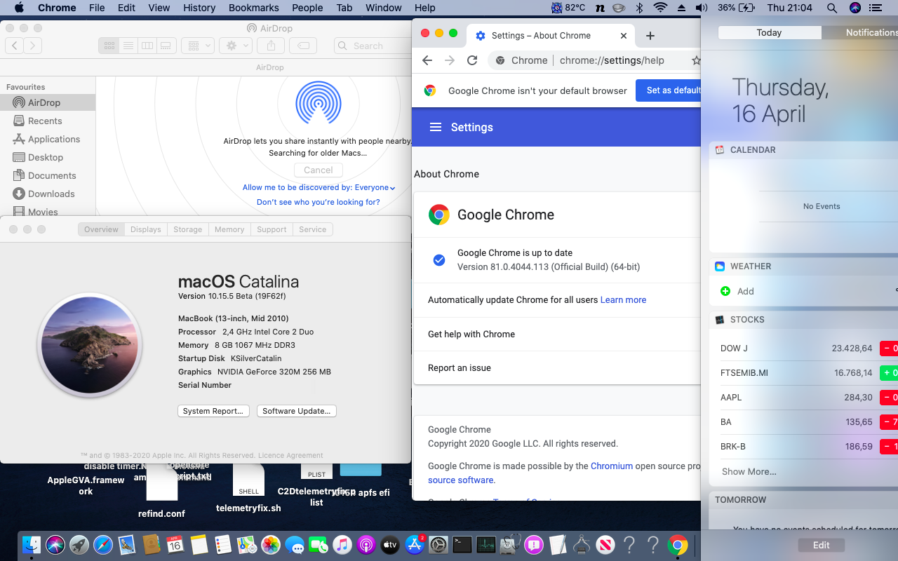Click the Wi-Fi menu bar icon
Image resolution: width=898 pixels, height=561 pixels.
pos(660,8)
